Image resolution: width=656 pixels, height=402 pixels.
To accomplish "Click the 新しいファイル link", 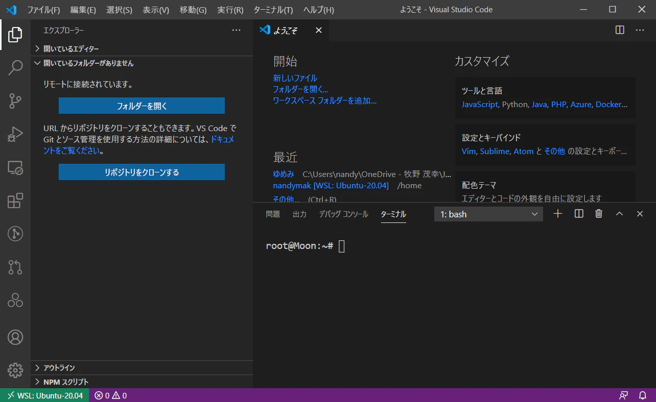I will 295,78.
